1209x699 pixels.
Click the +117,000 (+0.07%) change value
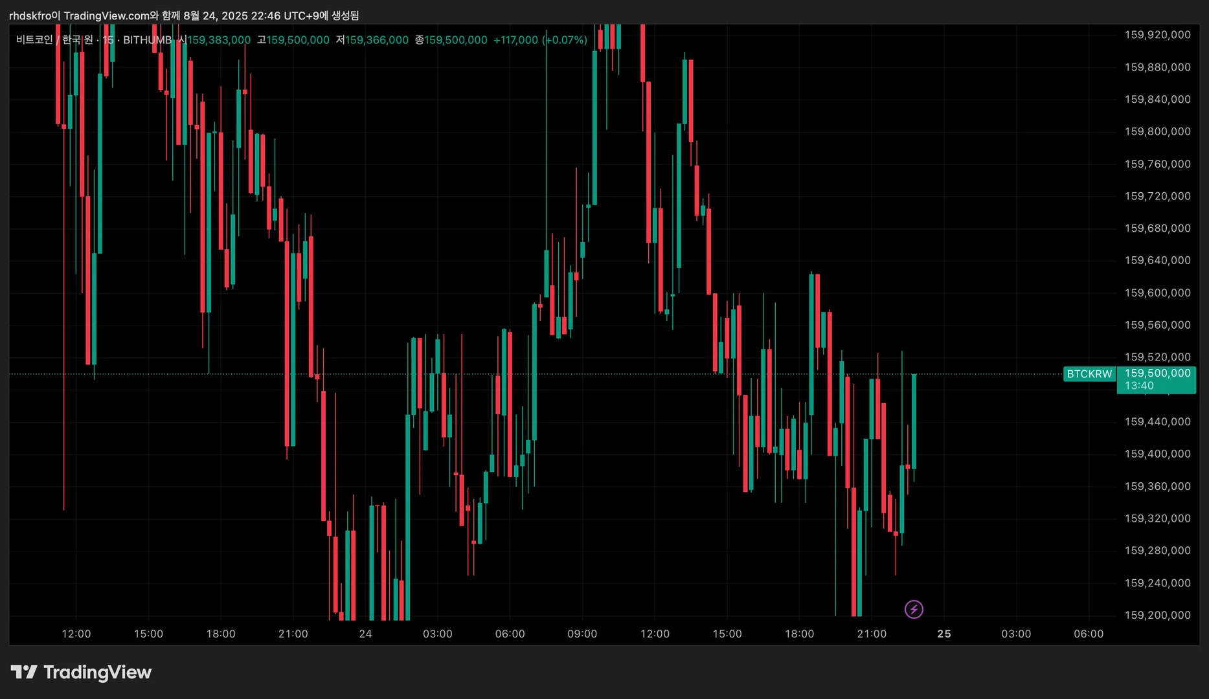coord(541,40)
